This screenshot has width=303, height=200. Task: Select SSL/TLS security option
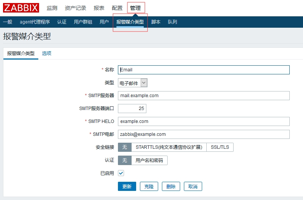220,147
